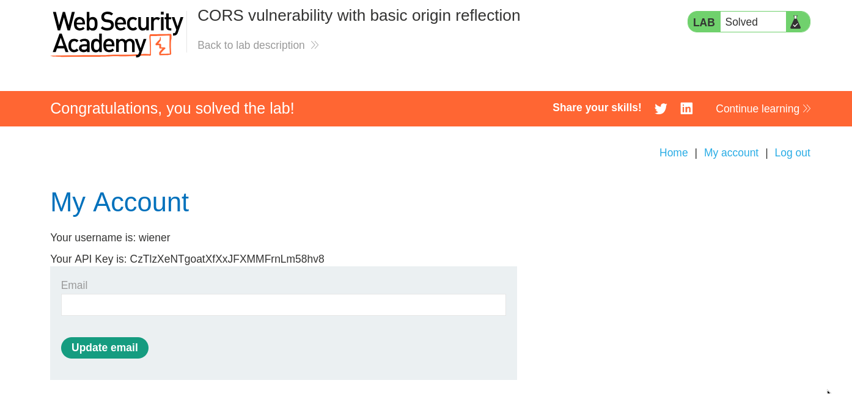Viewport: 852px width, 394px height.
Task: Click the My Account heading
Action: pyautogui.click(x=119, y=202)
